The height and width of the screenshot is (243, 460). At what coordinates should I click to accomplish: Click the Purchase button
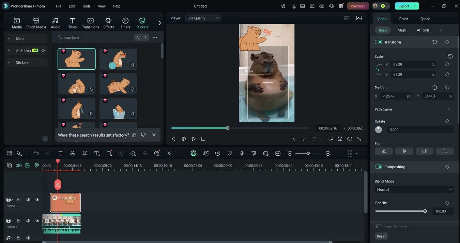358,6
